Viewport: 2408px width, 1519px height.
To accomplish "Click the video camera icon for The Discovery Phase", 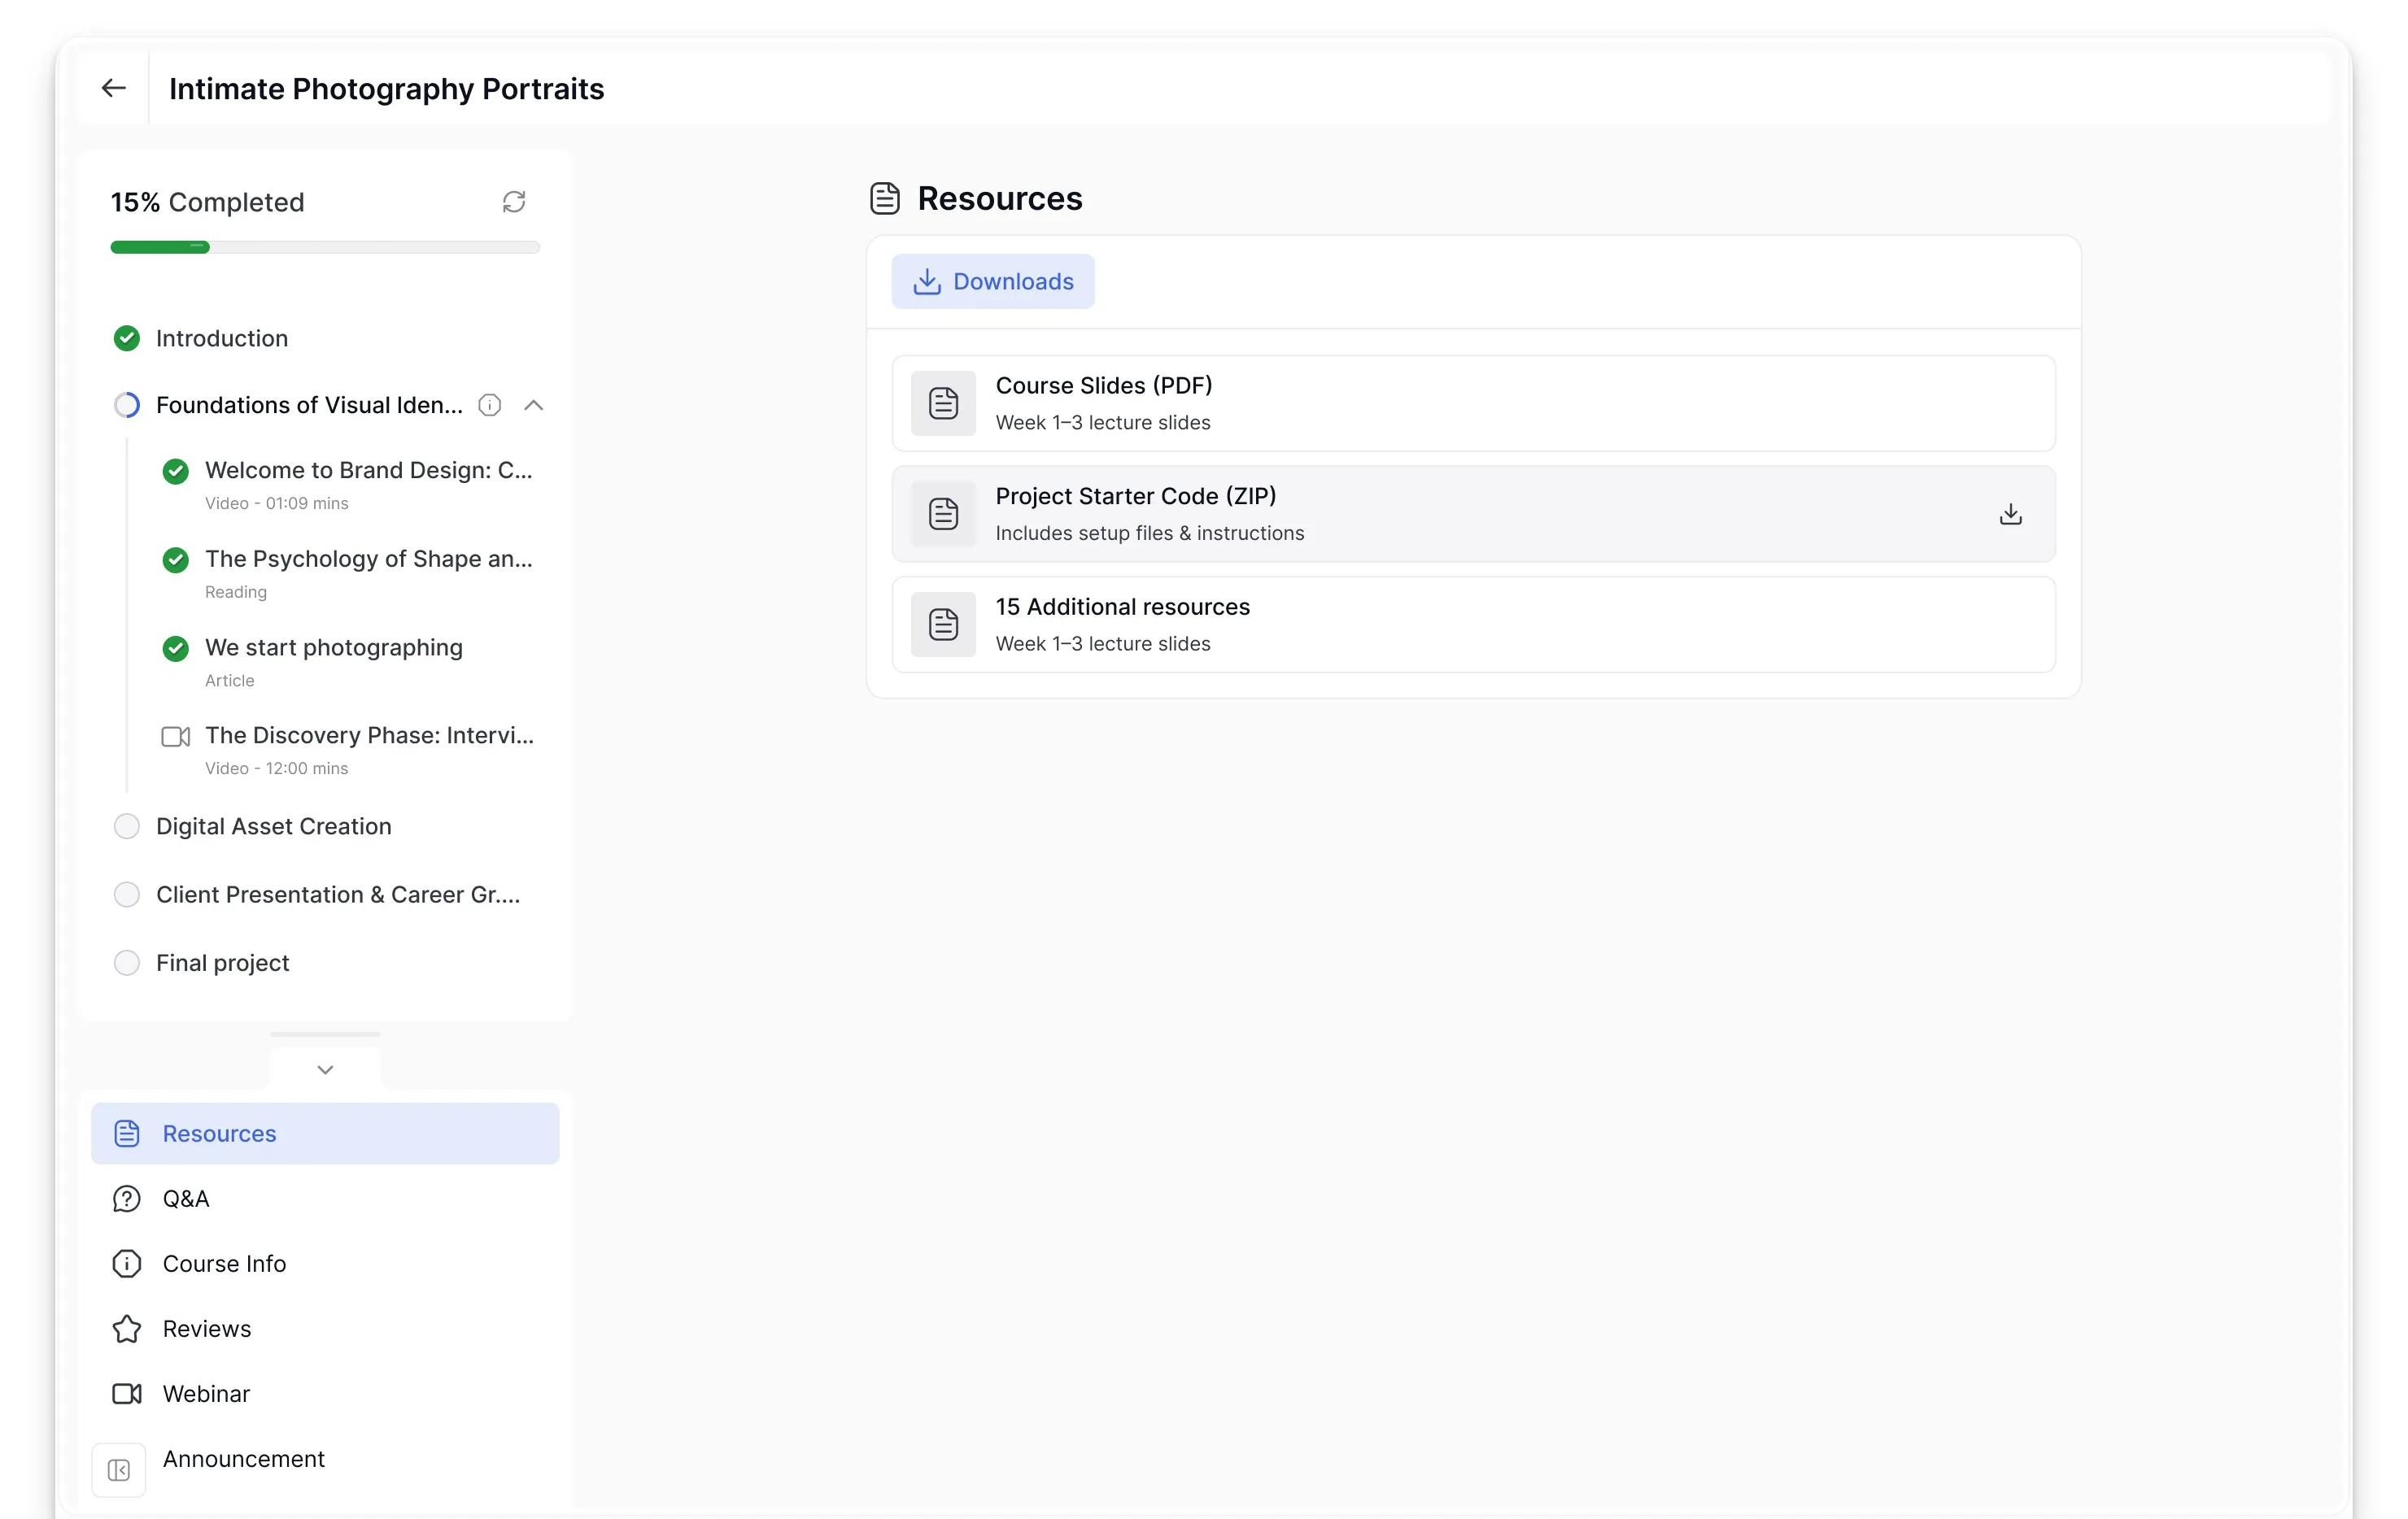I will [176, 737].
